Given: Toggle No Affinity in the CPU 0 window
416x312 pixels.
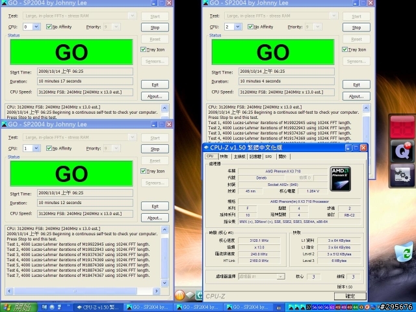Looking at the screenshot, I should (49, 27).
